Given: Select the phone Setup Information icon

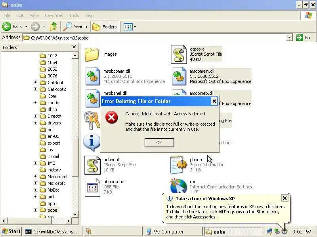Looking at the screenshot, I should tap(179, 165).
